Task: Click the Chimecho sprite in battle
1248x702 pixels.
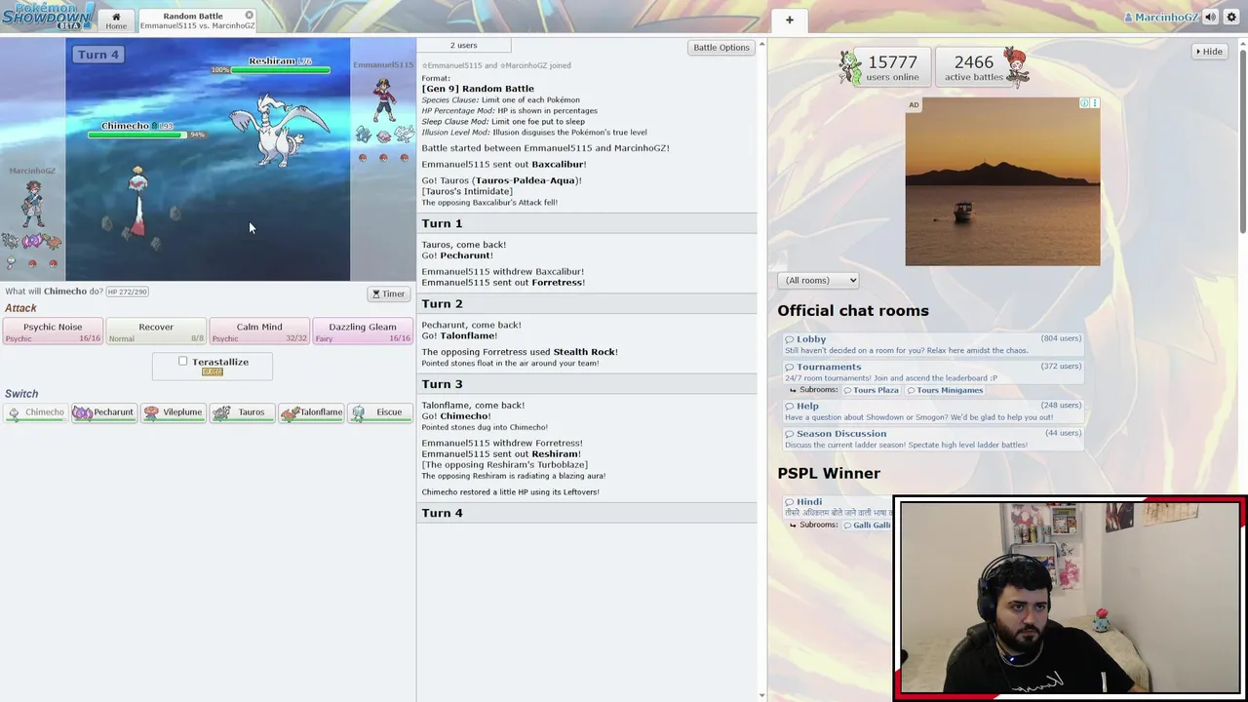Action: click(x=137, y=202)
